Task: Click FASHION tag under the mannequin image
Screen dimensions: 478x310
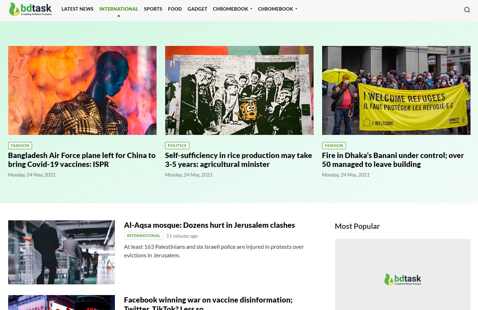Action: pos(20,146)
